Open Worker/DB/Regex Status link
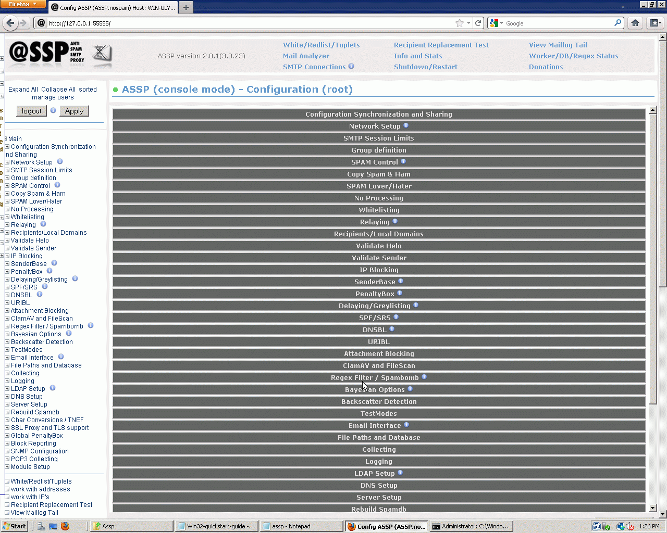The height and width of the screenshot is (533, 667). point(573,56)
